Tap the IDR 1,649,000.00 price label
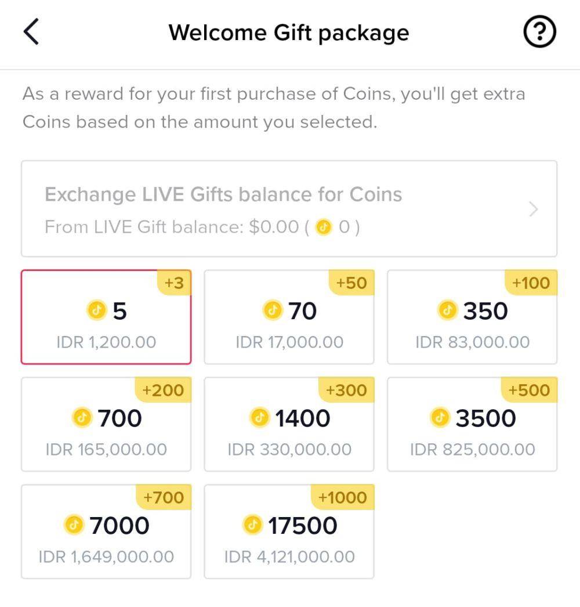The width and height of the screenshot is (580, 607). pyautogui.click(x=106, y=557)
